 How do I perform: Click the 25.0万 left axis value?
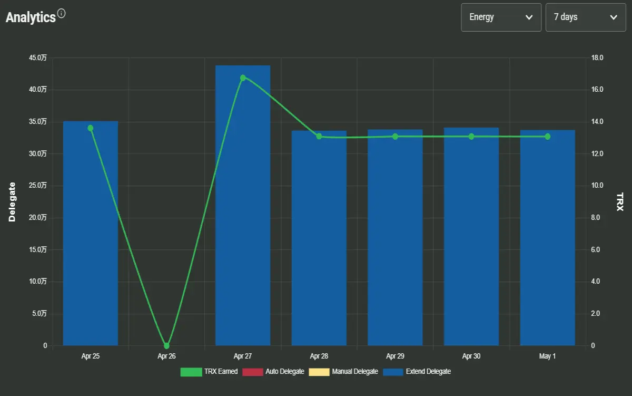38,186
